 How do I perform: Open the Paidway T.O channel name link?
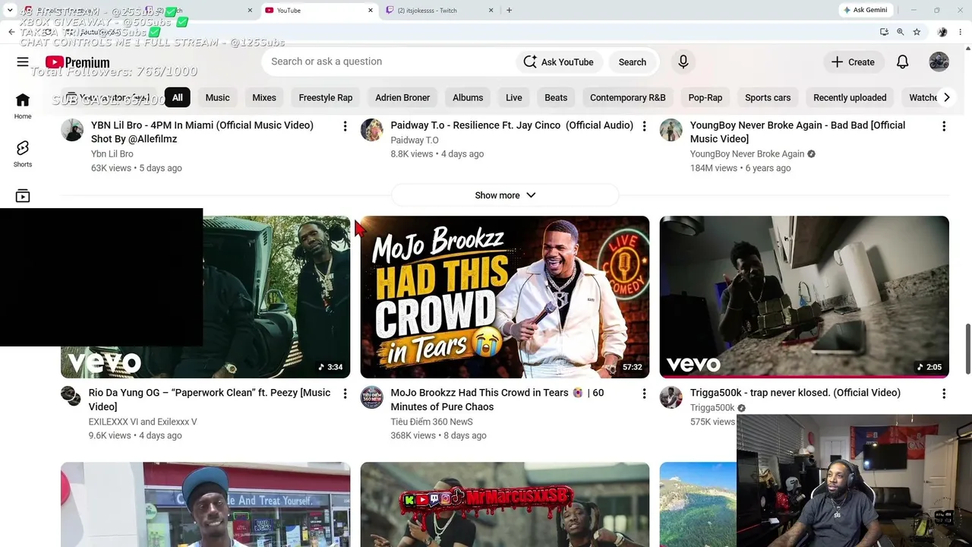415,141
